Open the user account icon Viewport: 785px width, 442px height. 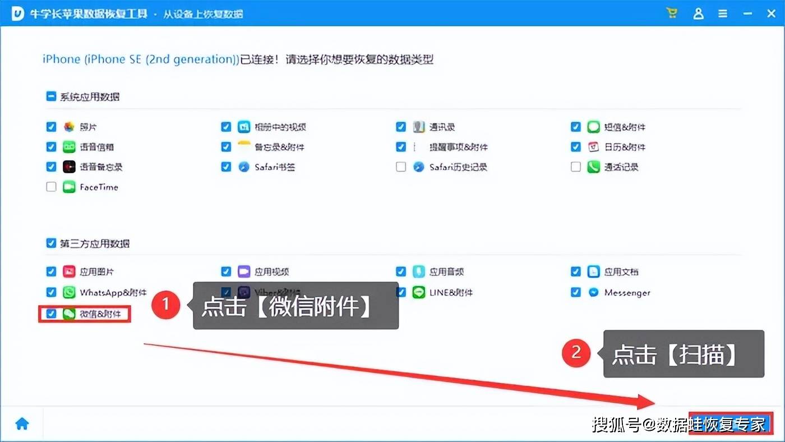coord(698,13)
